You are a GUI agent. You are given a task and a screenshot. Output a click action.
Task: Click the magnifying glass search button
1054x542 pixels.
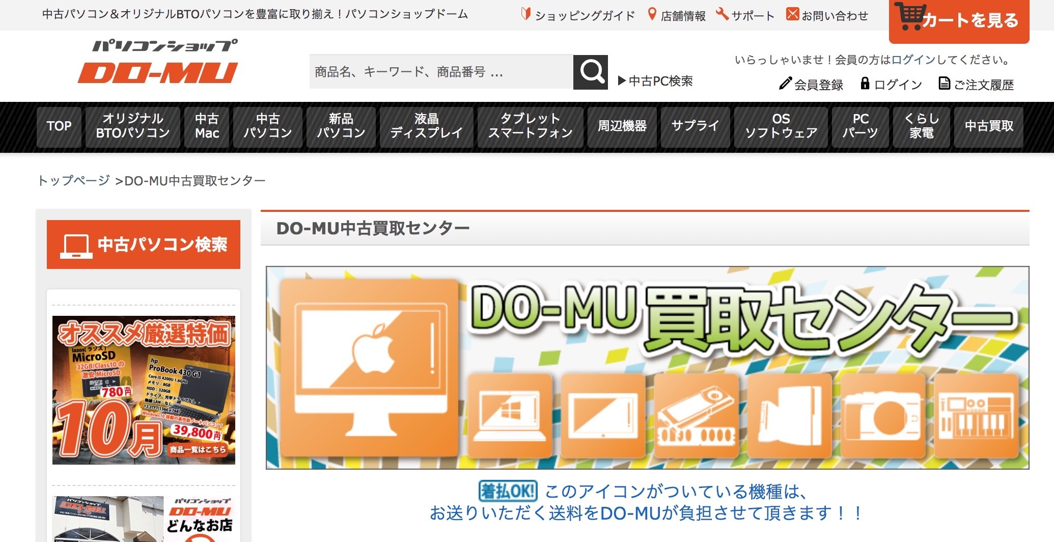tap(590, 72)
